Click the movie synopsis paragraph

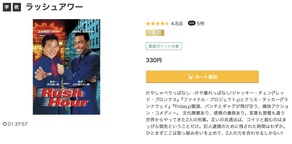point(217,113)
